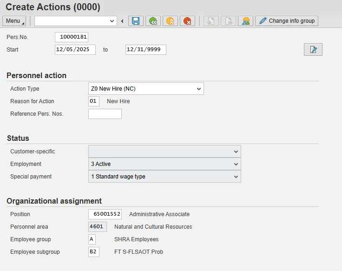This screenshot has height=271, width=342.
Task: Expand the Special payment dropdown
Action: (x=236, y=177)
